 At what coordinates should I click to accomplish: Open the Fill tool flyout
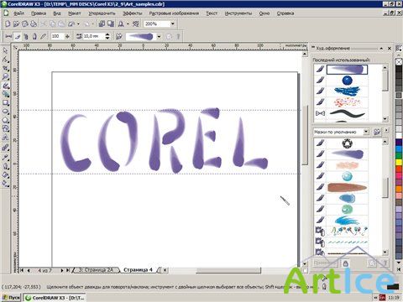click(6, 175)
